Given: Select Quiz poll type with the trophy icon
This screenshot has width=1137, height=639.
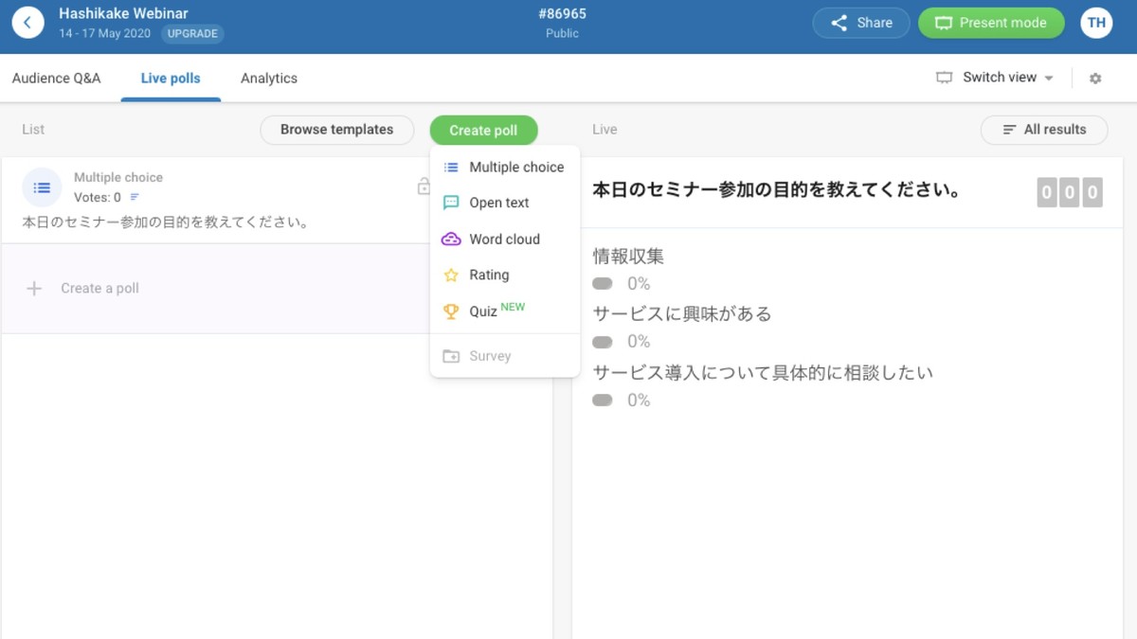Looking at the screenshot, I should [483, 311].
